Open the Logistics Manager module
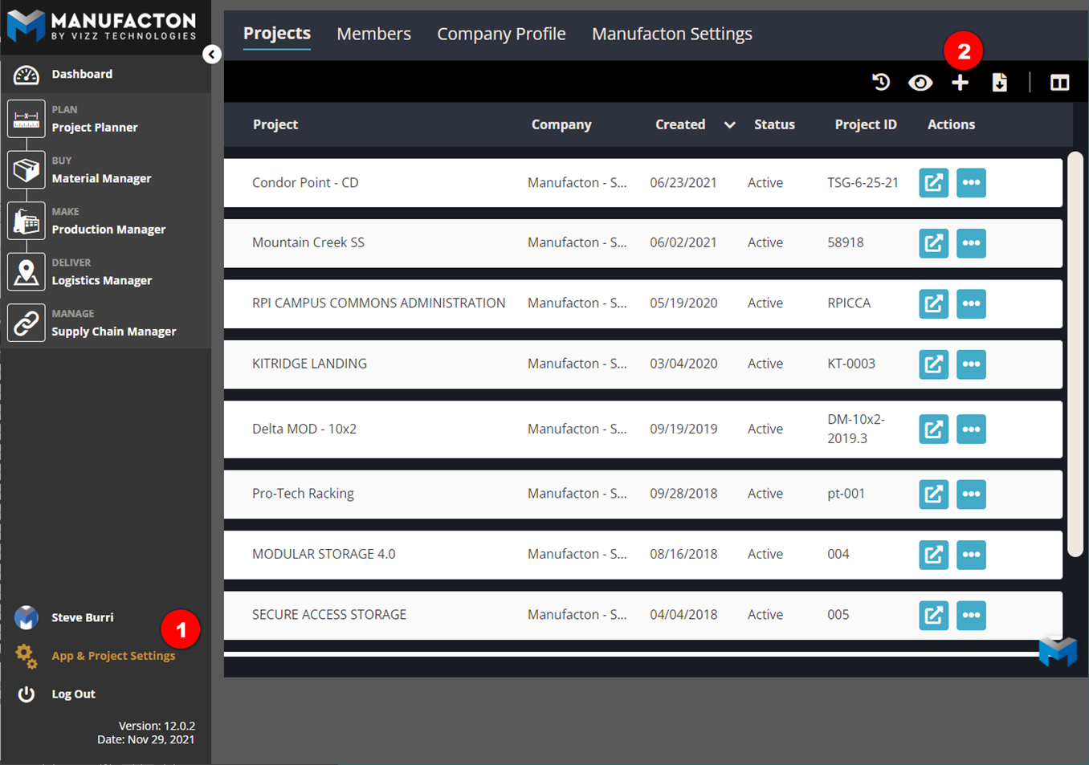The width and height of the screenshot is (1089, 765). click(101, 280)
